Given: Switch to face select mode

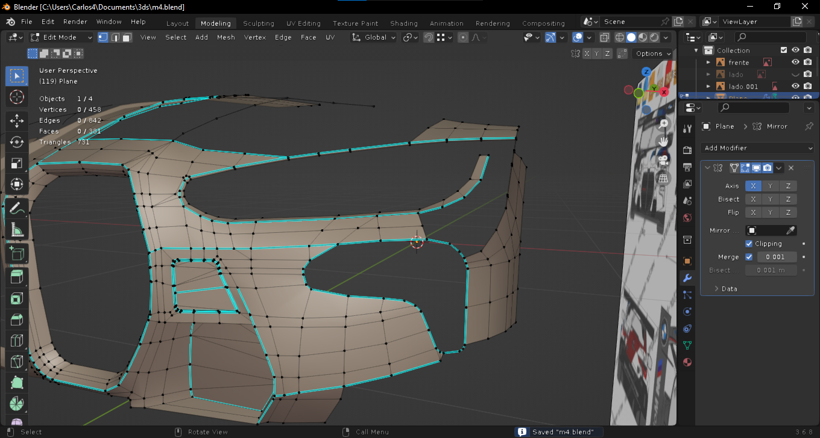Looking at the screenshot, I should pos(127,37).
